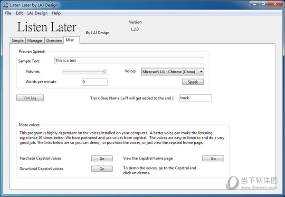Click the 'Download Cepstral voices' label

coord(41,169)
